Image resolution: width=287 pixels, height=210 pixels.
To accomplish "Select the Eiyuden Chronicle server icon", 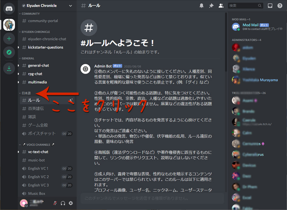I will pos(9,25).
